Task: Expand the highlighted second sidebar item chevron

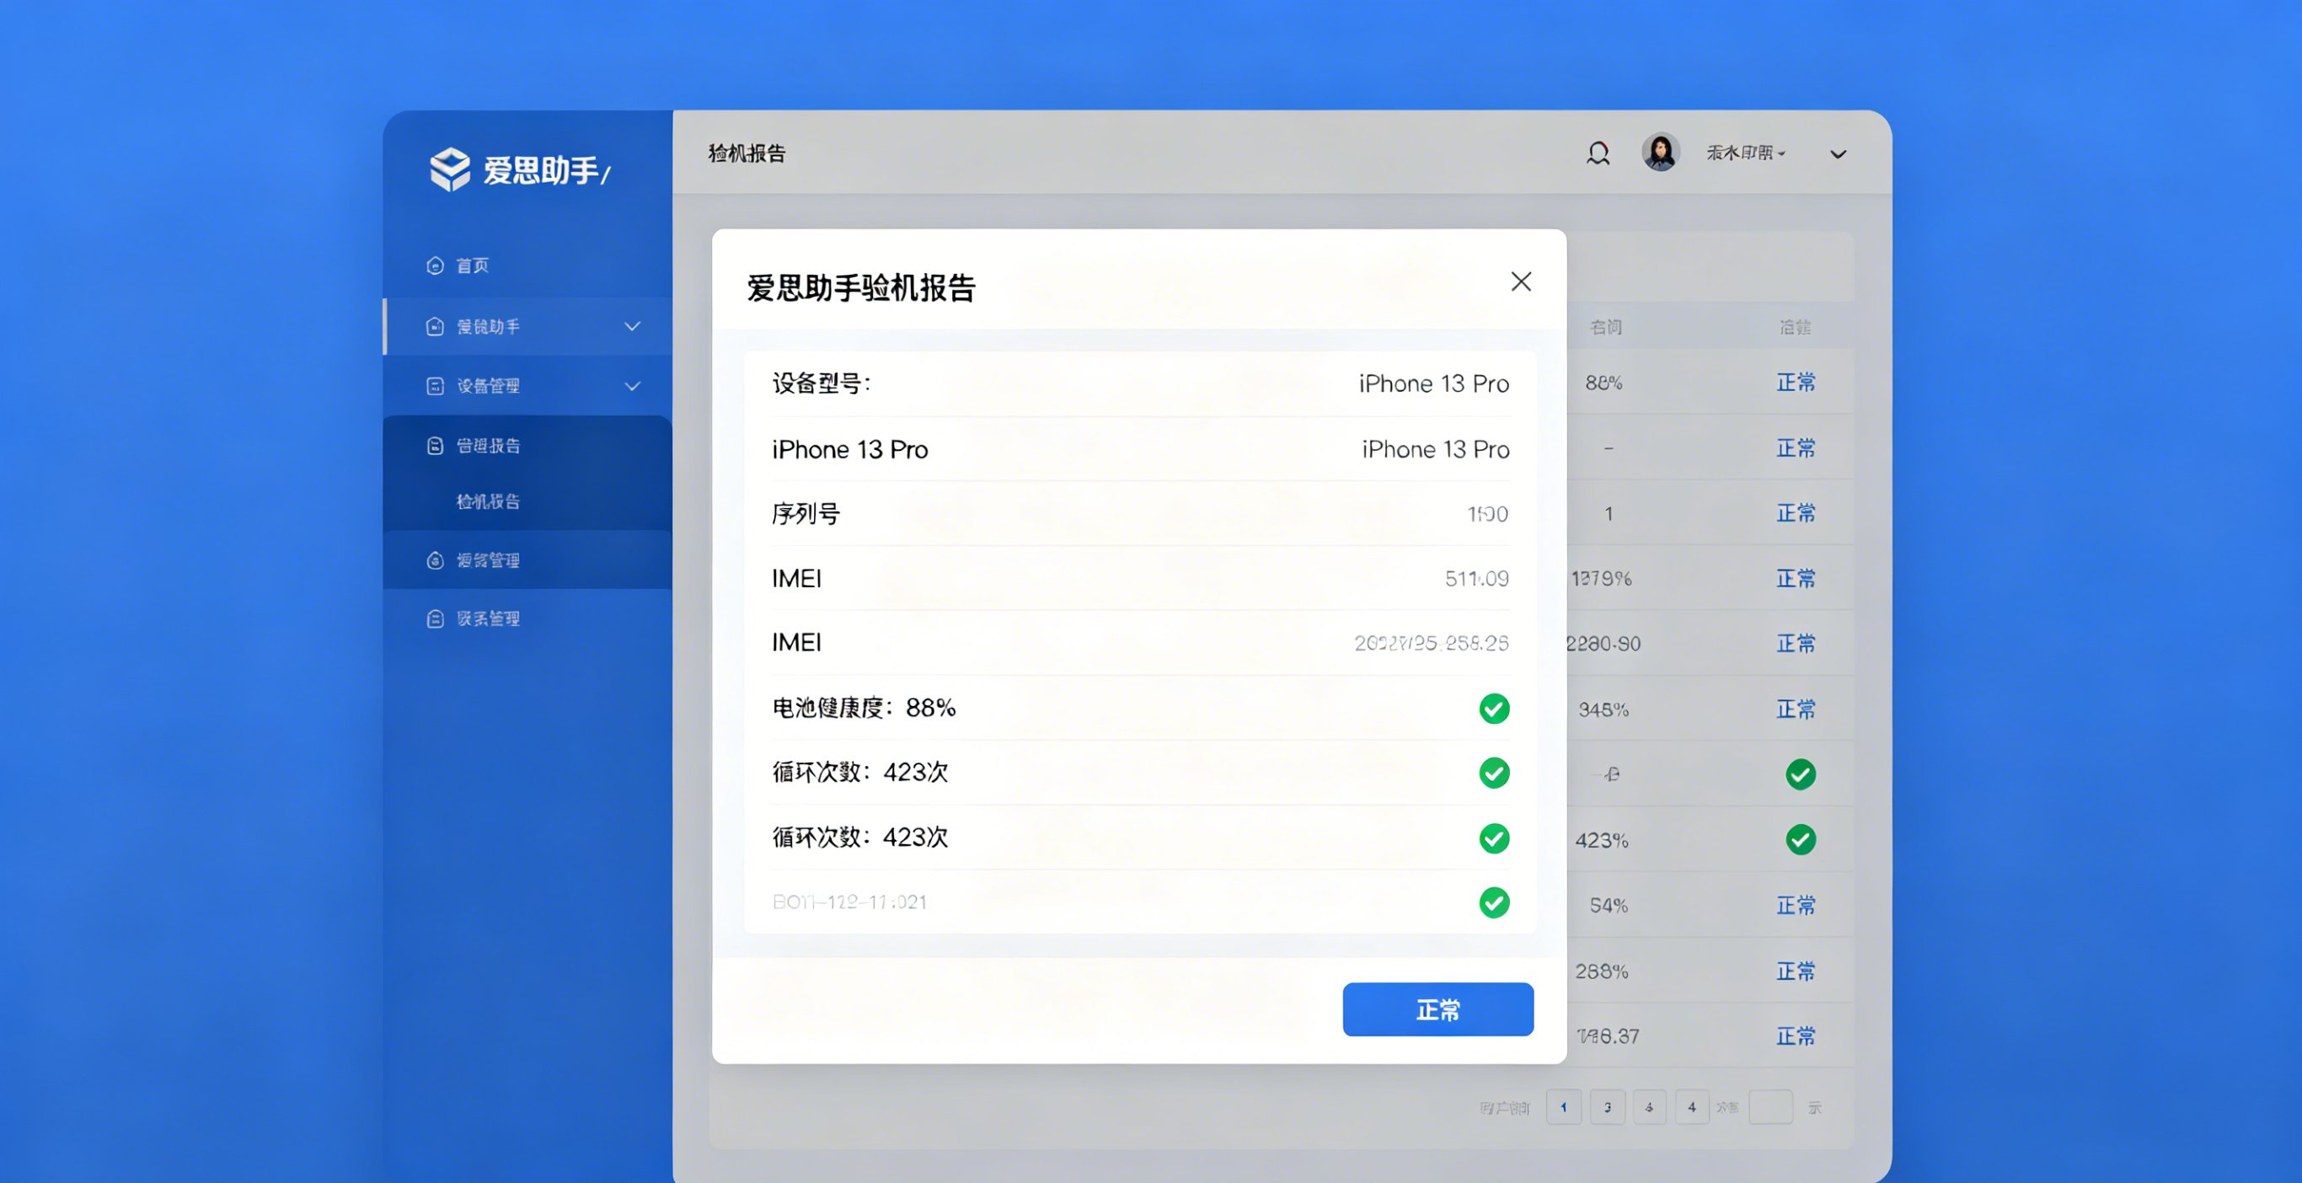Action: (633, 326)
